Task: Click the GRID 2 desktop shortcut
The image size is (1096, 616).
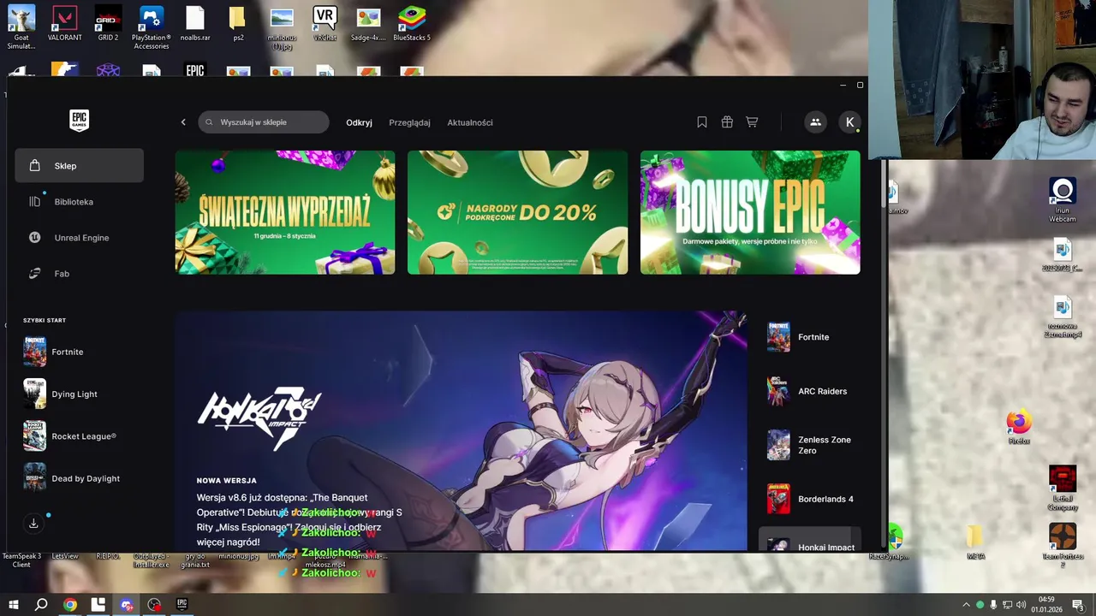Action: (108, 24)
